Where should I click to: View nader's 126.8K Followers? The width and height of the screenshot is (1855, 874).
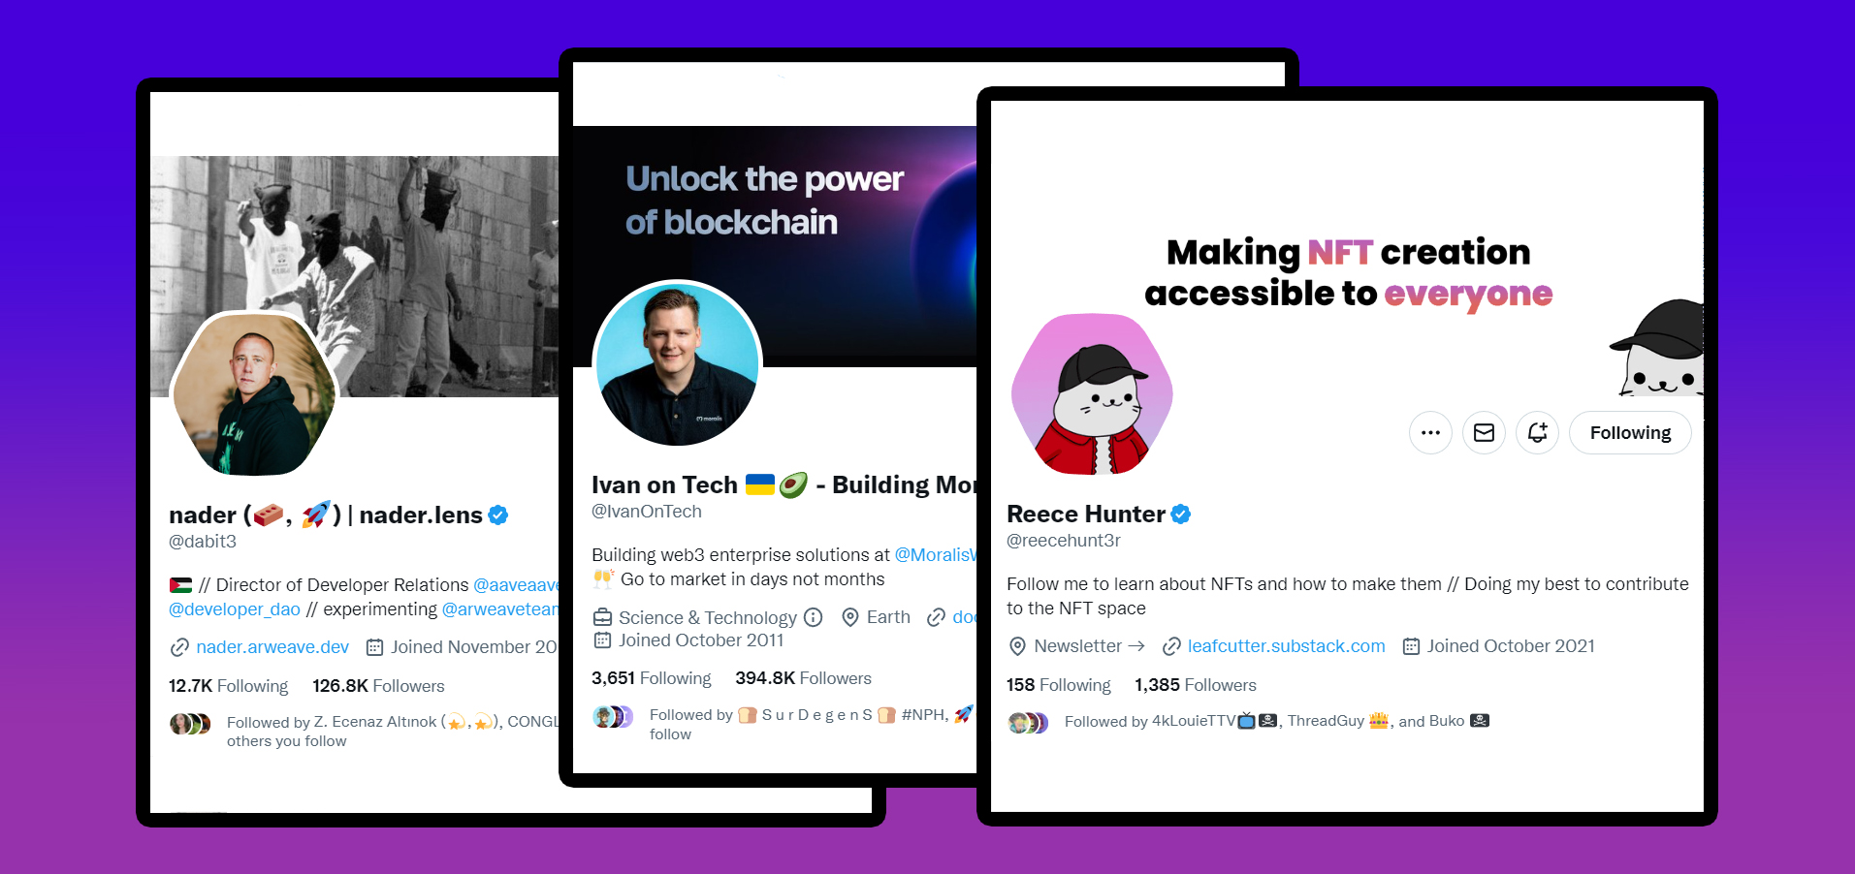(378, 686)
